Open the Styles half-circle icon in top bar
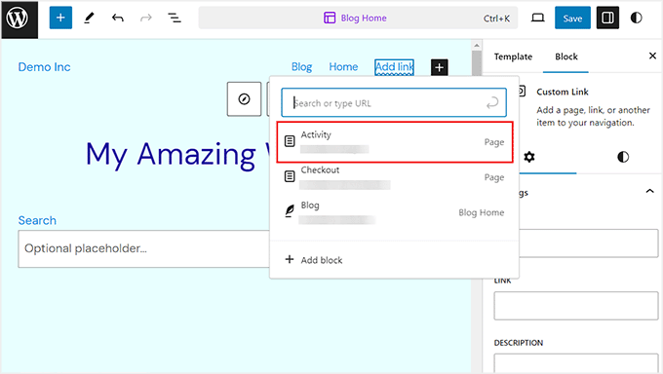The width and height of the screenshot is (663, 374). tap(636, 18)
